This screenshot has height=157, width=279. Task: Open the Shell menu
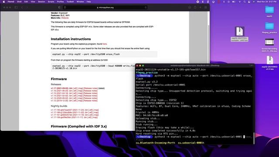(x=19, y=2)
